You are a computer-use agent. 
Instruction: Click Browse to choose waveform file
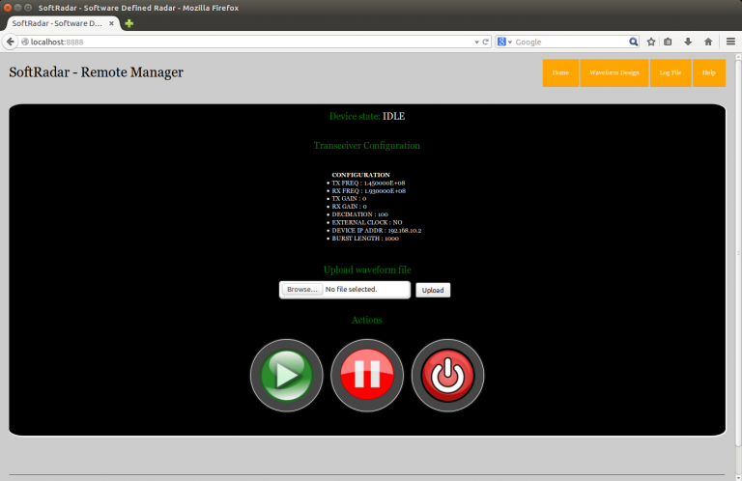(302, 290)
